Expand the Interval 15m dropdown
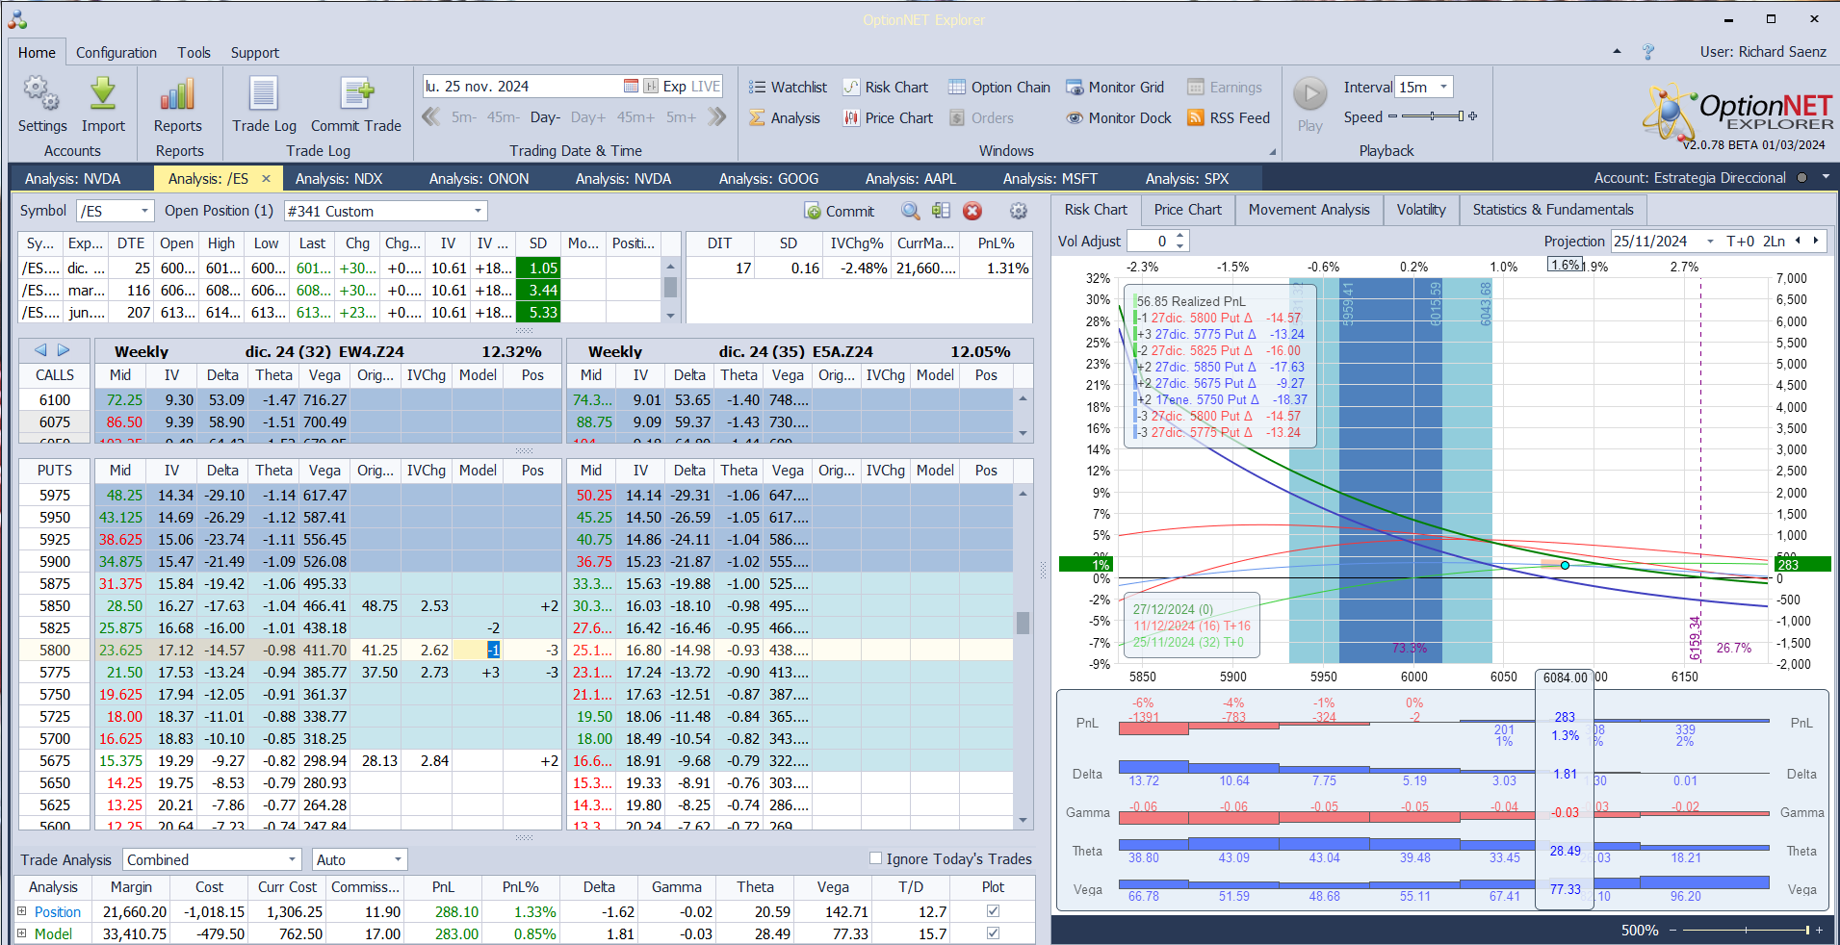 tap(1443, 88)
